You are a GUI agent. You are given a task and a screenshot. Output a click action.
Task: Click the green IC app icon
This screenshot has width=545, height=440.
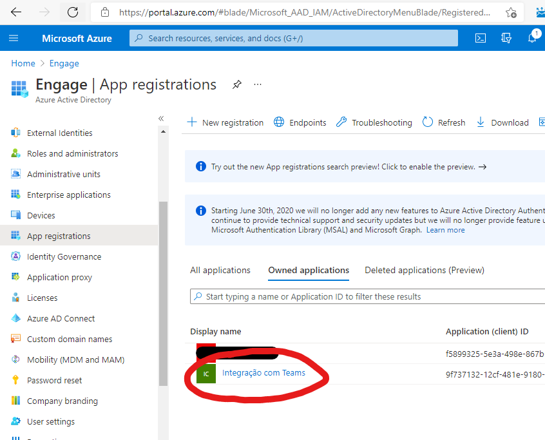[206, 374]
